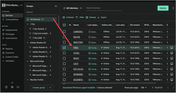Open the Rows per page dropdown

point(144,88)
